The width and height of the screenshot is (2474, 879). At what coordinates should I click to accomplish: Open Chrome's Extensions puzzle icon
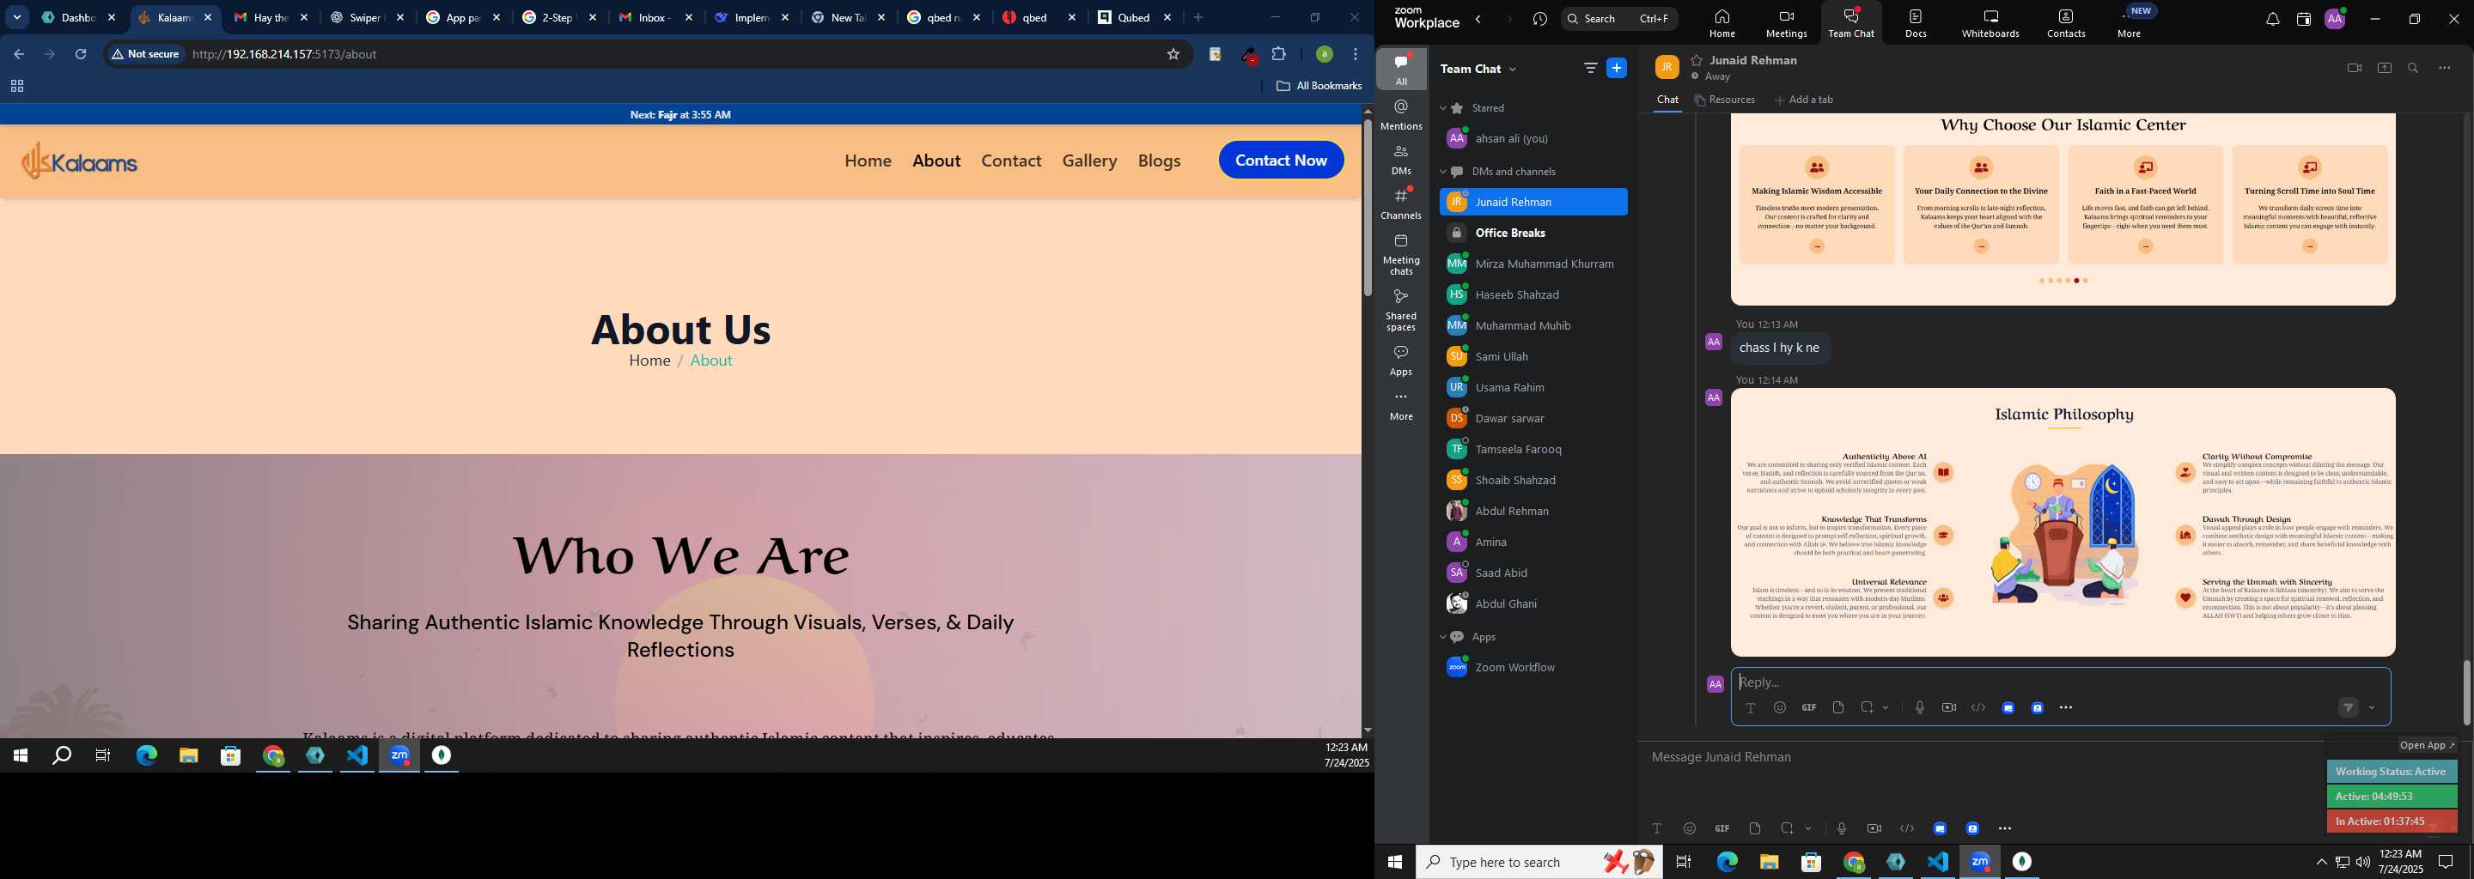(x=1278, y=55)
